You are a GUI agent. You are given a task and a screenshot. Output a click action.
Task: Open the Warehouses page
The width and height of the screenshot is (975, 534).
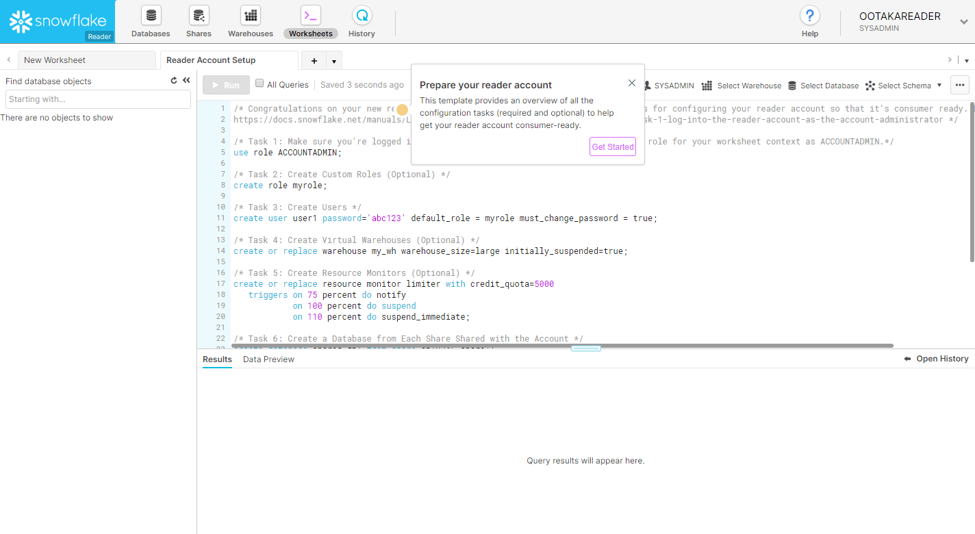250,21
